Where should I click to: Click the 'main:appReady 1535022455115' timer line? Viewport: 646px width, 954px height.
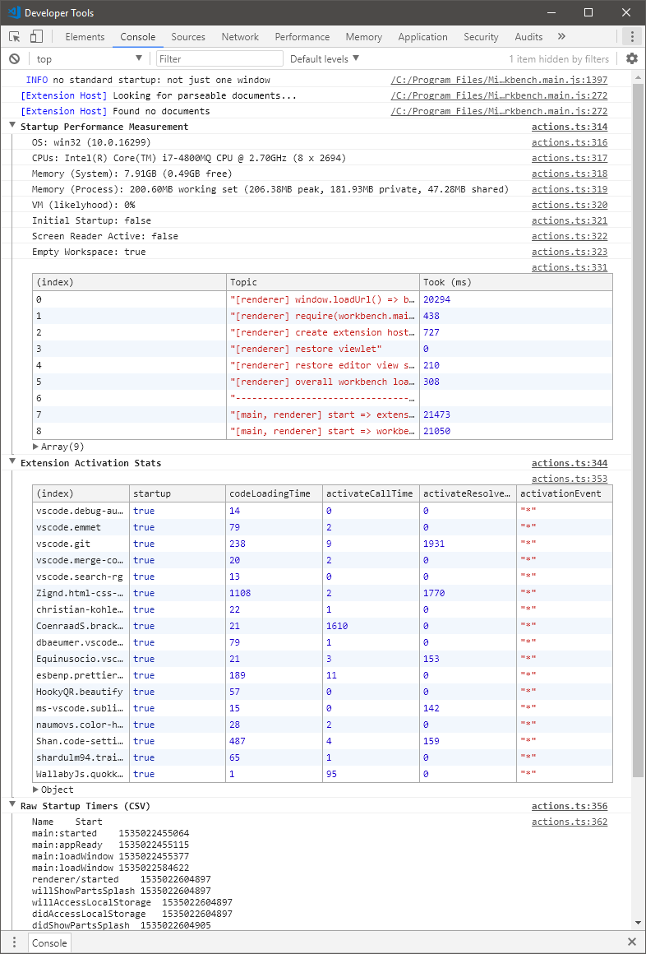(x=110, y=845)
